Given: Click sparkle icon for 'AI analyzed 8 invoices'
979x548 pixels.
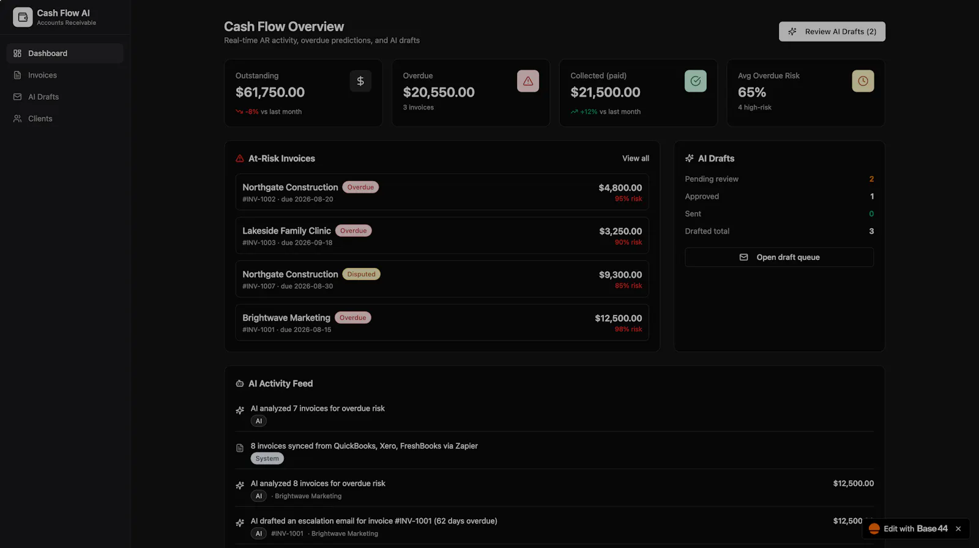Looking at the screenshot, I should pyautogui.click(x=240, y=486).
